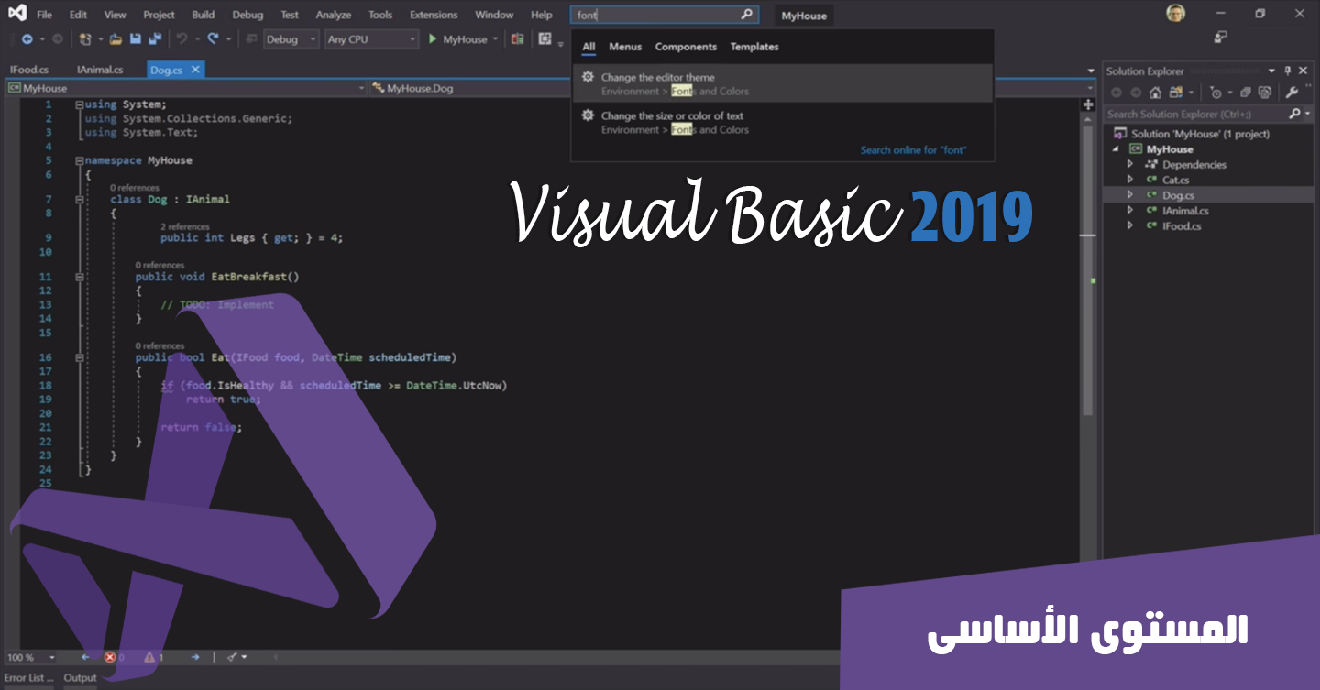The image size is (1320, 690).
Task: Click the search magnifier icon in quick launch
Action: tap(747, 15)
